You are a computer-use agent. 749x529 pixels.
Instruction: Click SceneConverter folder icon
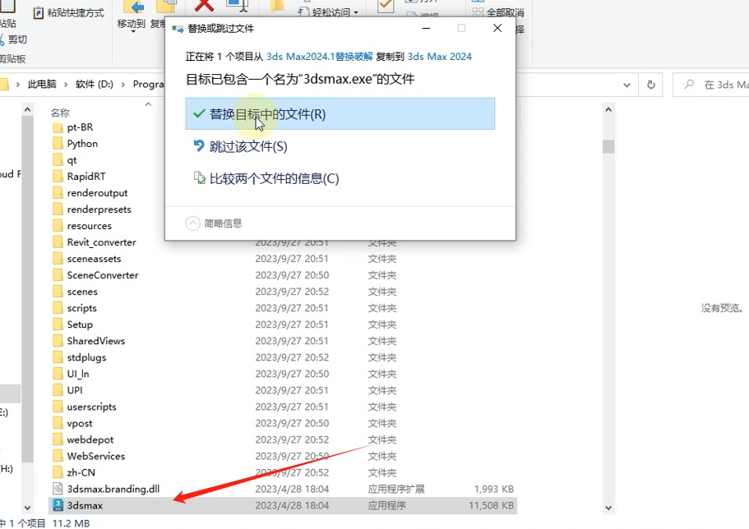[58, 275]
